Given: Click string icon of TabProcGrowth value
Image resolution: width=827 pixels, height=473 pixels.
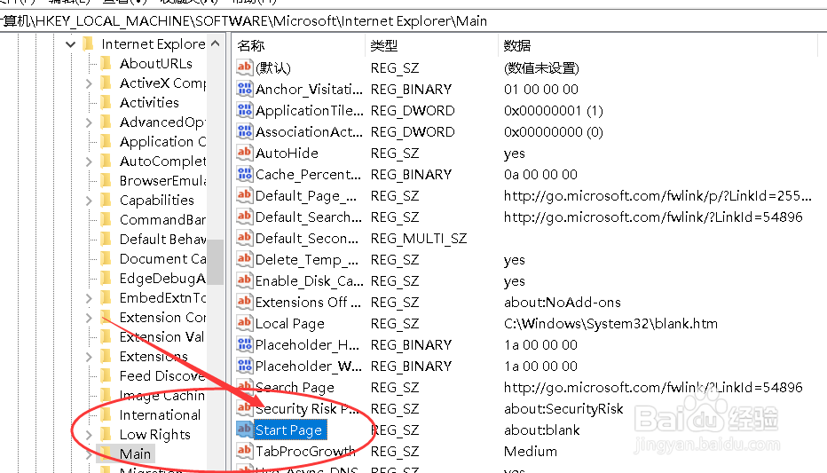Looking at the screenshot, I should [244, 451].
